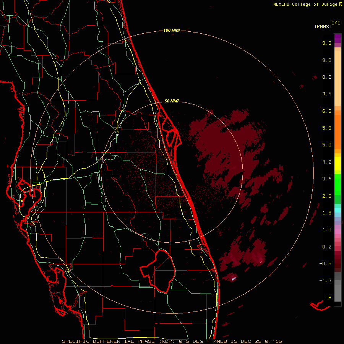Viewport: 344px width, 344px height.
Task: Click the 9.8 value on the scale
Action: click(327, 43)
